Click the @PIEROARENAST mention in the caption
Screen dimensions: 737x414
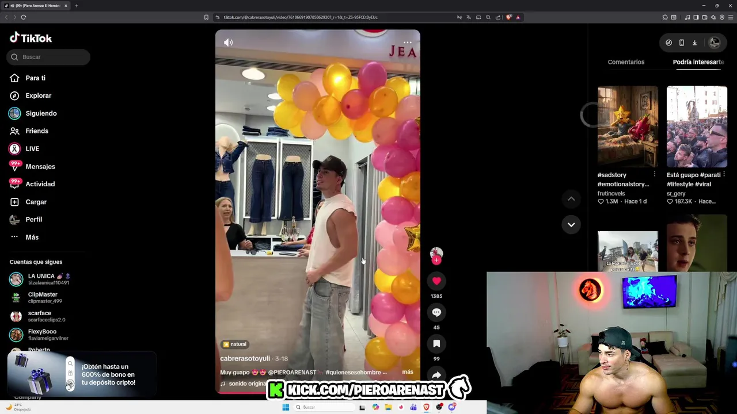(292, 373)
